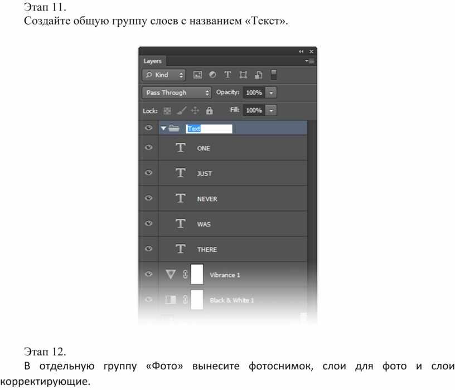This screenshot has width=455, height=390.
Task: Select the Layers tab
Action: tap(153, 61)
